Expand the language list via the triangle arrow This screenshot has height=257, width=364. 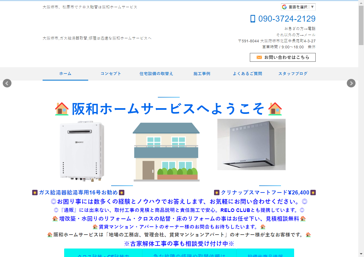[x=312, y=7]
